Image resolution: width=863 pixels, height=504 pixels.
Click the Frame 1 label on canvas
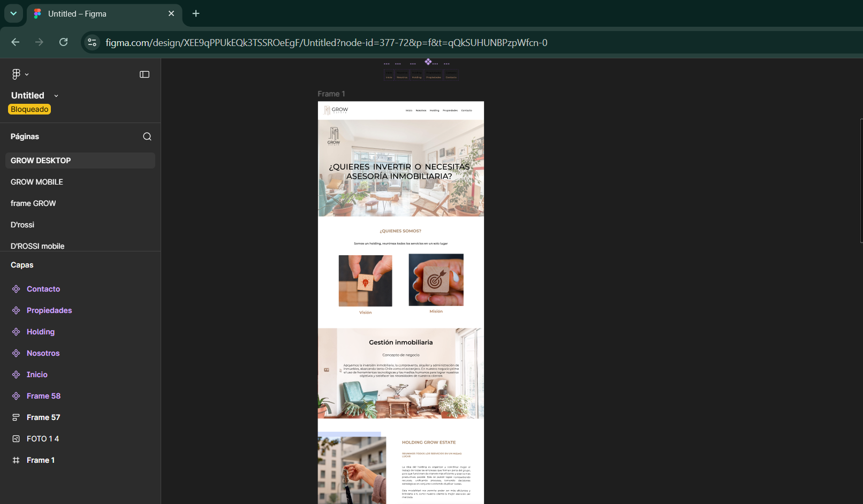(331, 94)
